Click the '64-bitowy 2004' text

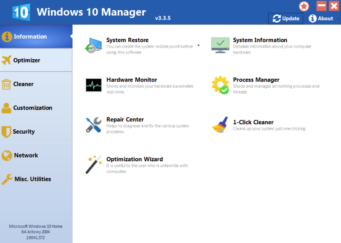tap(36, 232)
